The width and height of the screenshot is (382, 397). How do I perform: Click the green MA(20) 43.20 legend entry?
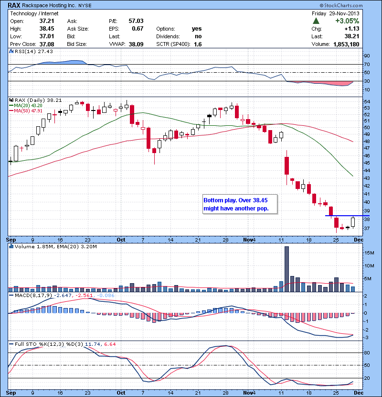coord(25,106)
